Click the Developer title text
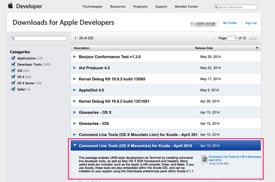Image resolution: width=275 pixels, height=182 pixels. [29, 6]
